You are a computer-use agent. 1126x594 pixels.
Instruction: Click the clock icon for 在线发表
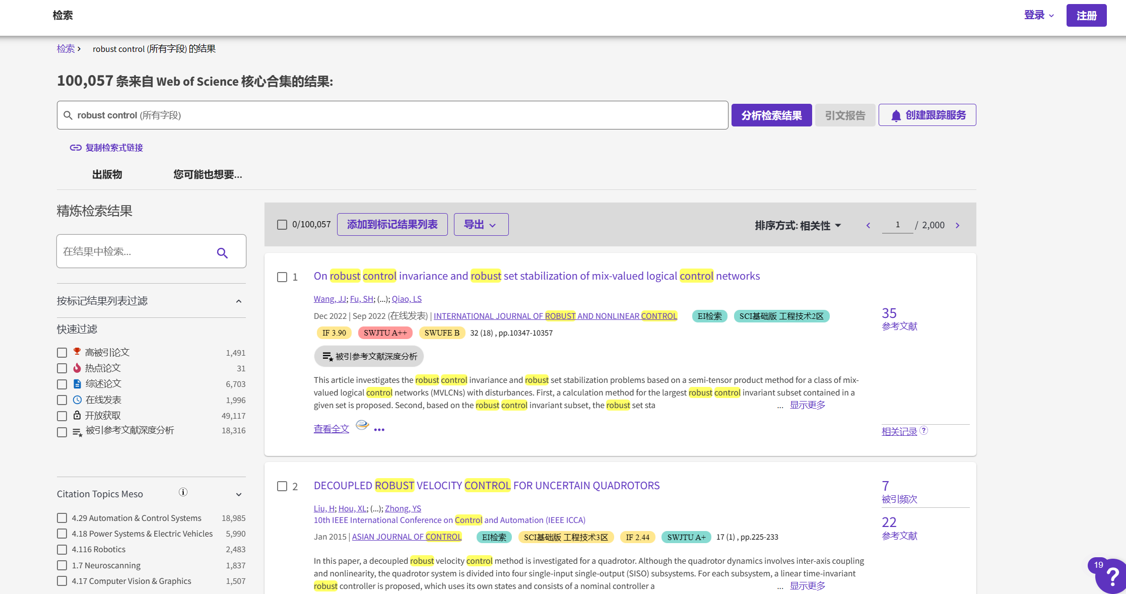77,400
